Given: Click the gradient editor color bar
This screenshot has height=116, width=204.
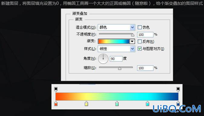Looking at the screenshot, I should pyautogui.click(x=117, y=97).
